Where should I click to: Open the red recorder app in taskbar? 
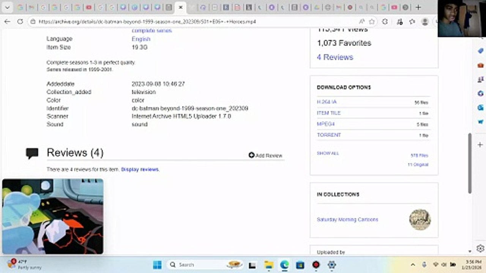coord(316,265)
